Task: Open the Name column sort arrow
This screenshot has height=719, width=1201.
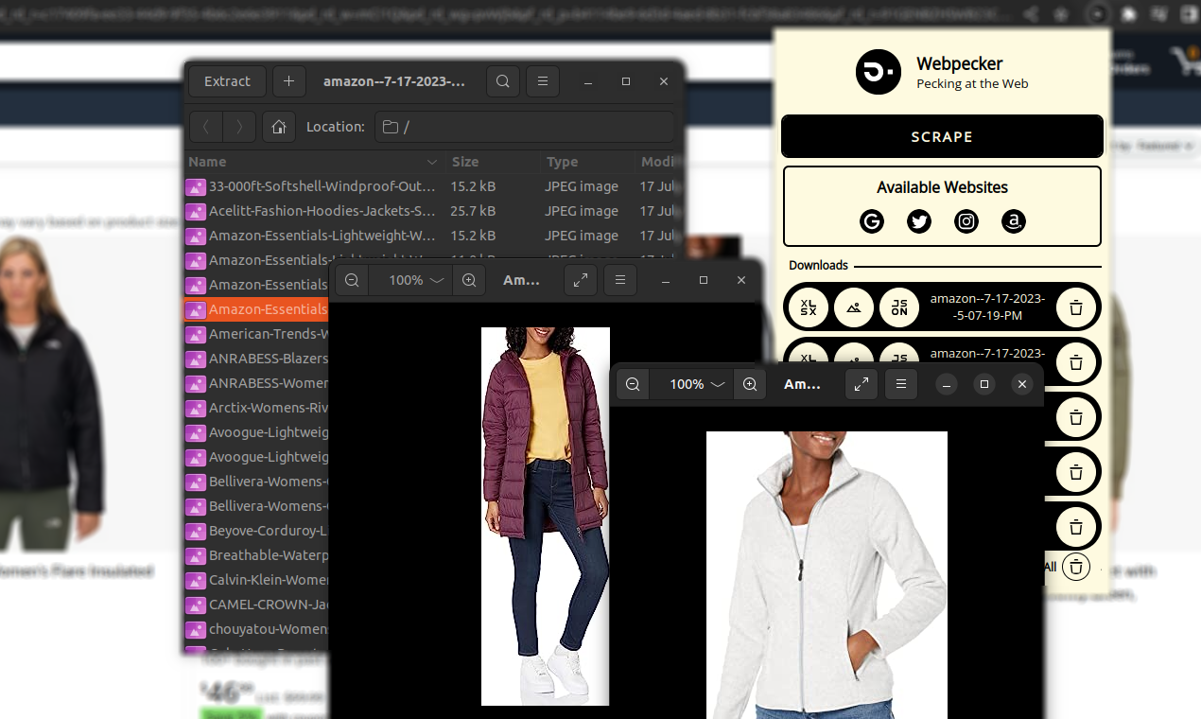Action: 432,162
